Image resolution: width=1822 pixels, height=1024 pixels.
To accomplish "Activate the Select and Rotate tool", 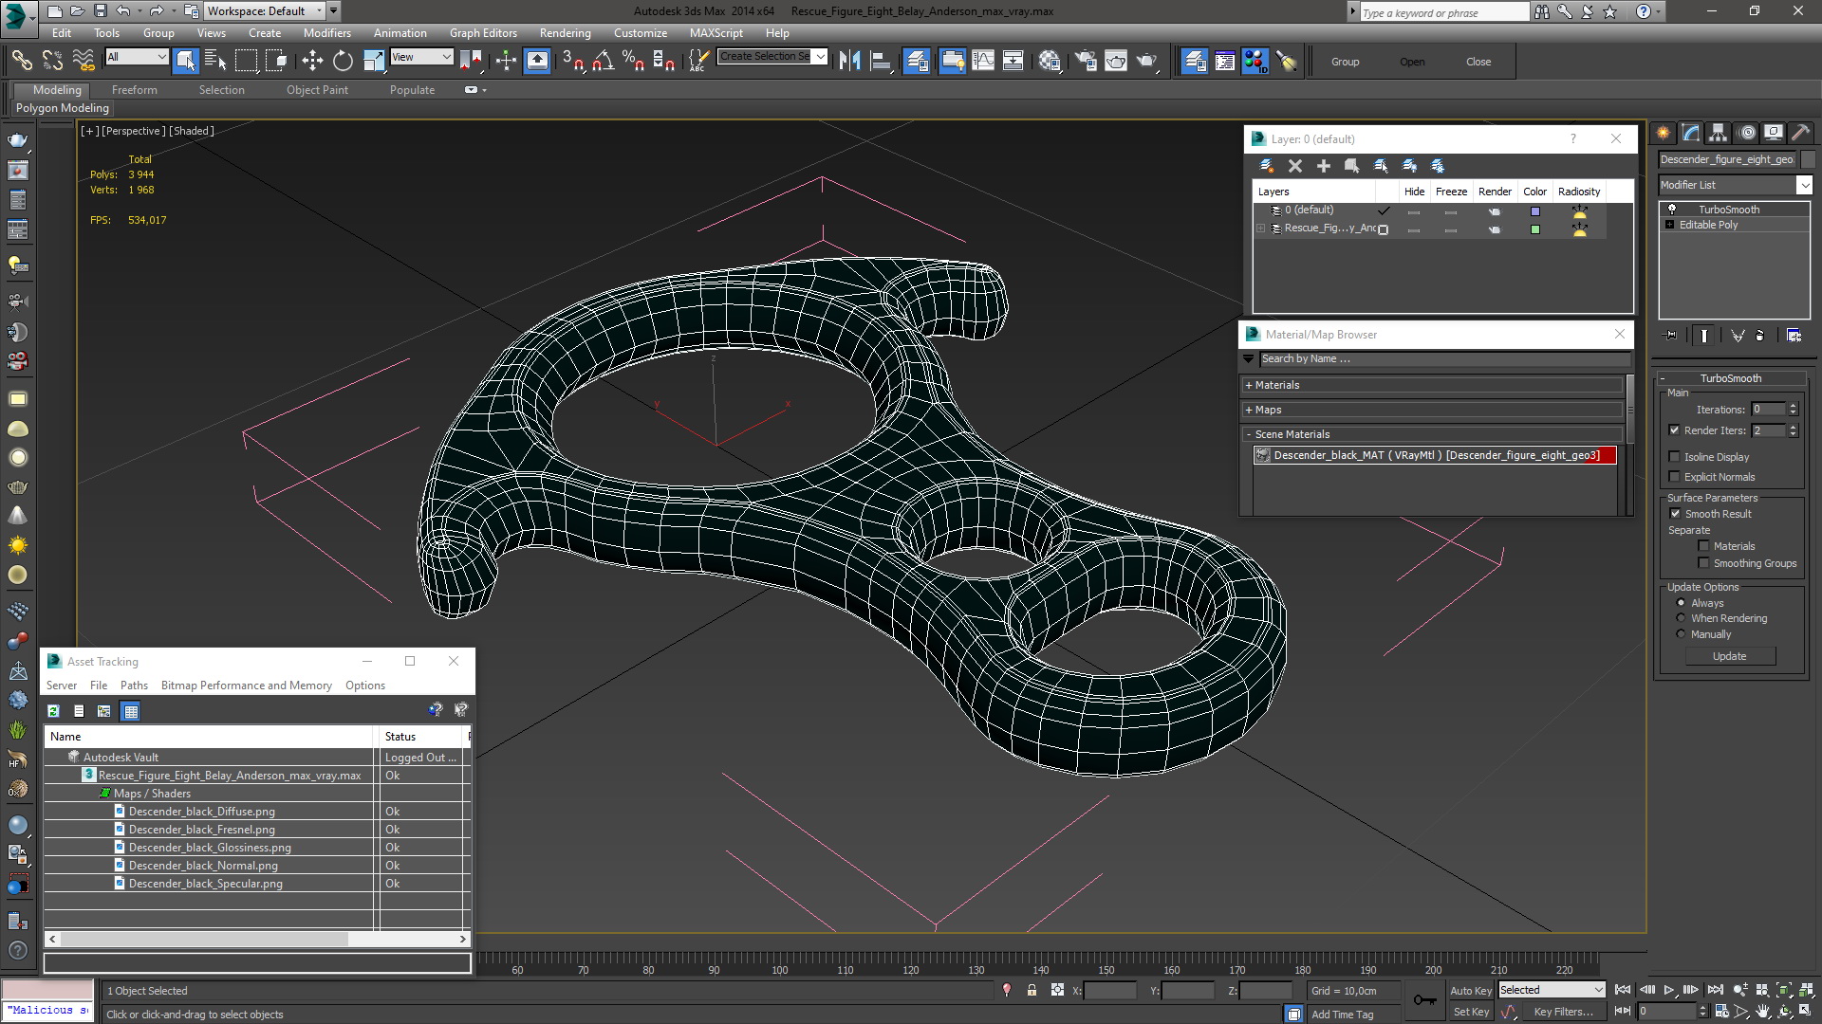I will (x=343, y=62).
